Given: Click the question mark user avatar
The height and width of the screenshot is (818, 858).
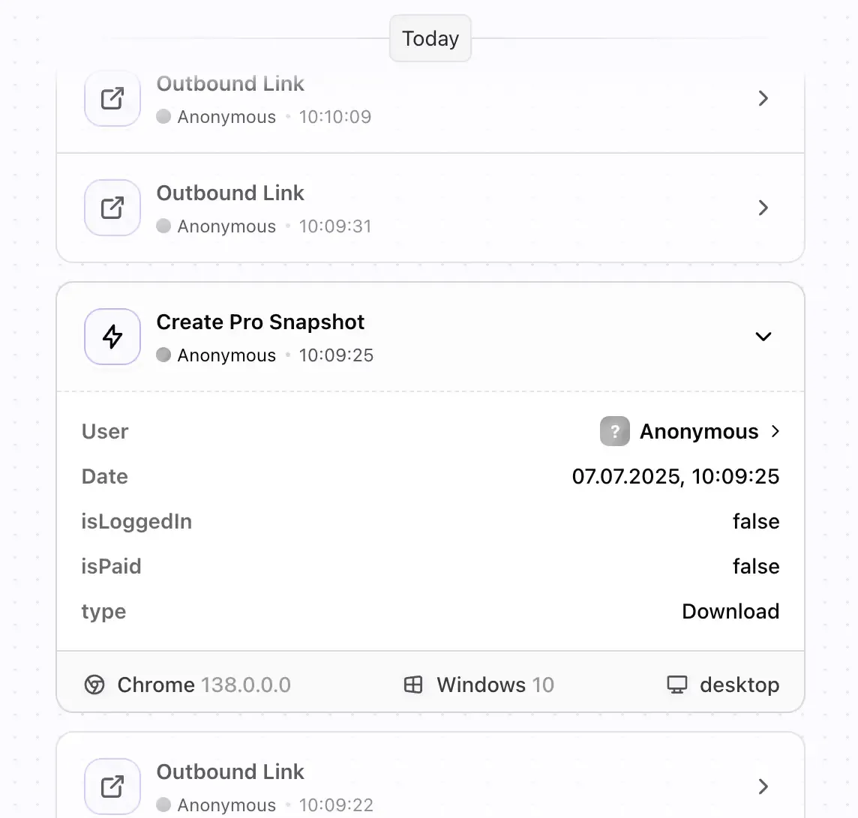Looking at the screenshot, I should point(615,431).
